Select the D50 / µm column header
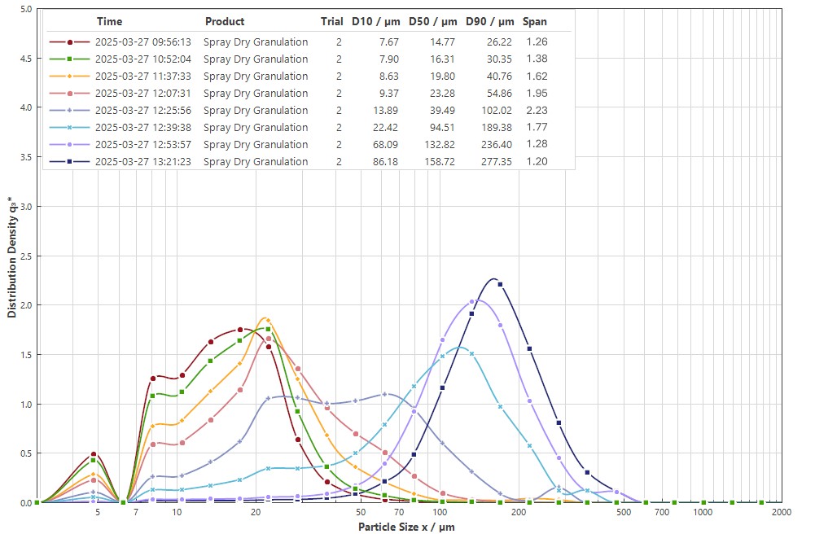 pos(433,22)
